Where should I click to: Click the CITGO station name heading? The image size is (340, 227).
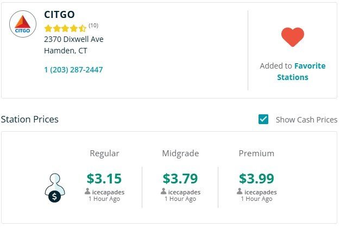(x=60, y=14)
